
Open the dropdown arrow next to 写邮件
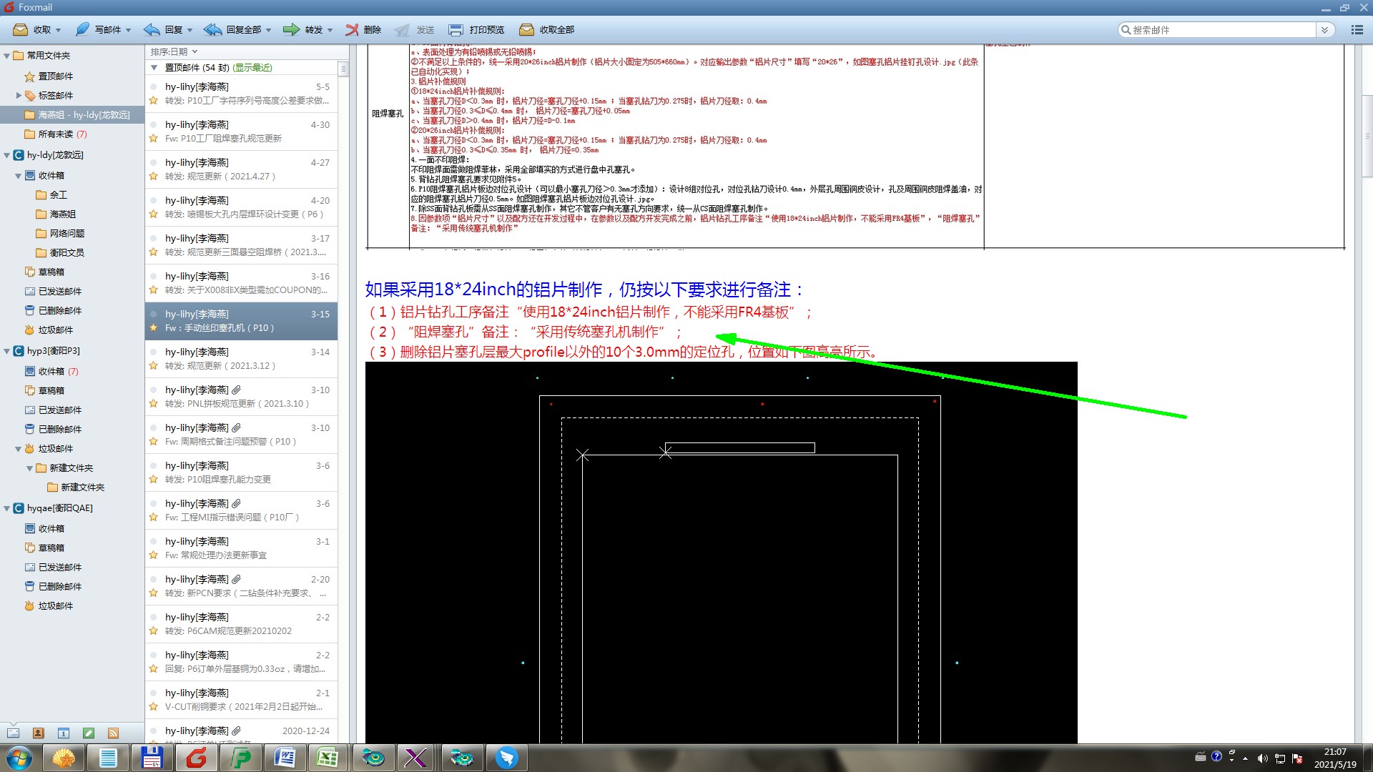[x=129, y=30]
